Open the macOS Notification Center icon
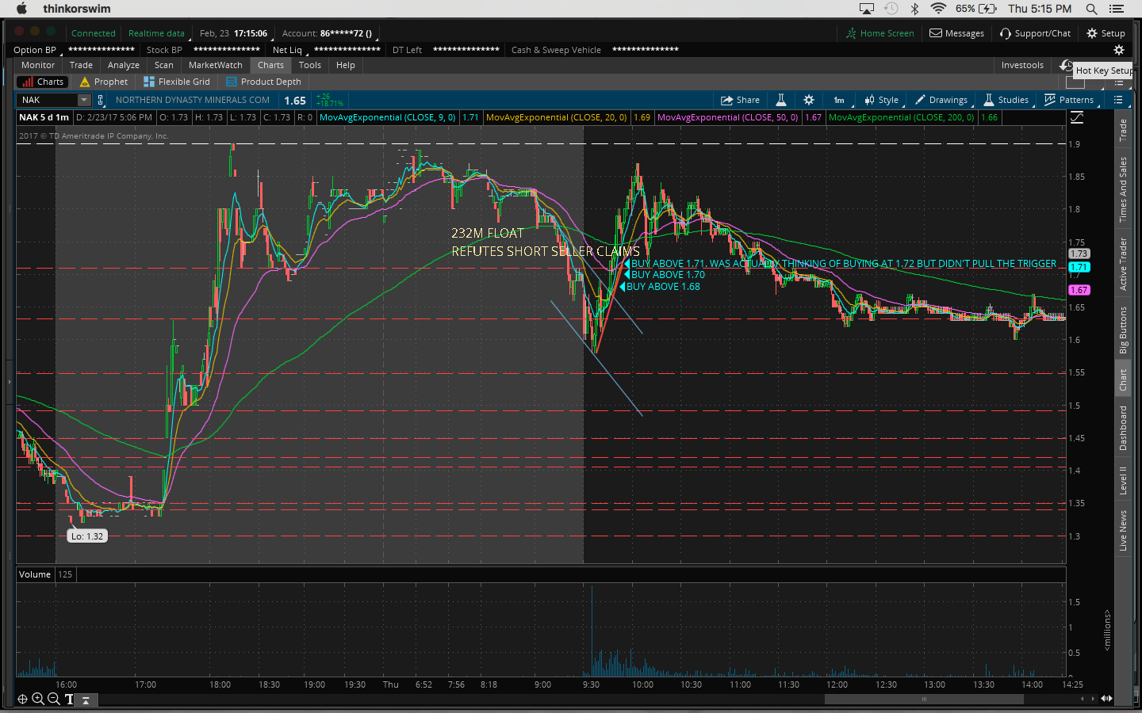 pyautogui.click(x=1117, y=9)
